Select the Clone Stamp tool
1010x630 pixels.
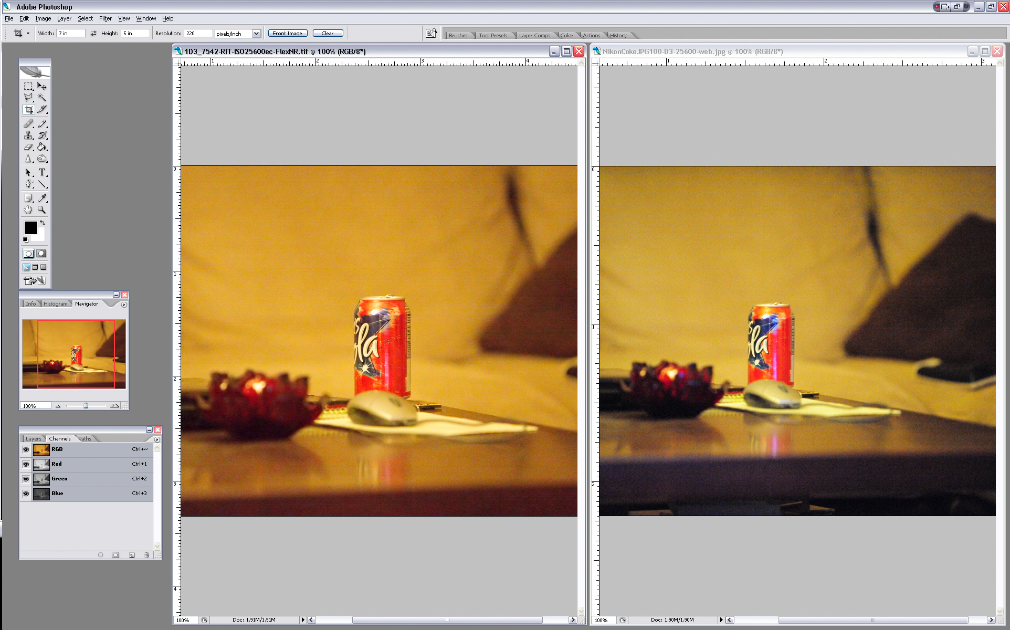point(28,135)
